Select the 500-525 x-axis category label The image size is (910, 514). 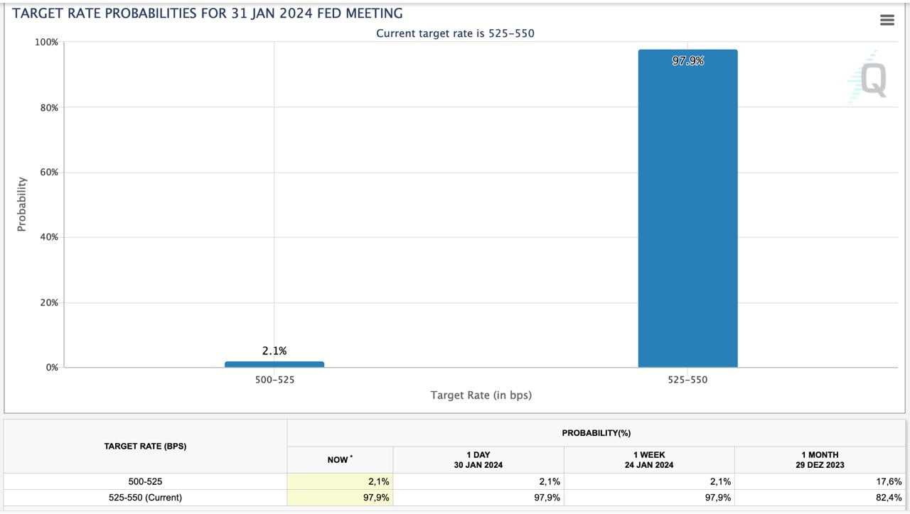click(274, 380)
